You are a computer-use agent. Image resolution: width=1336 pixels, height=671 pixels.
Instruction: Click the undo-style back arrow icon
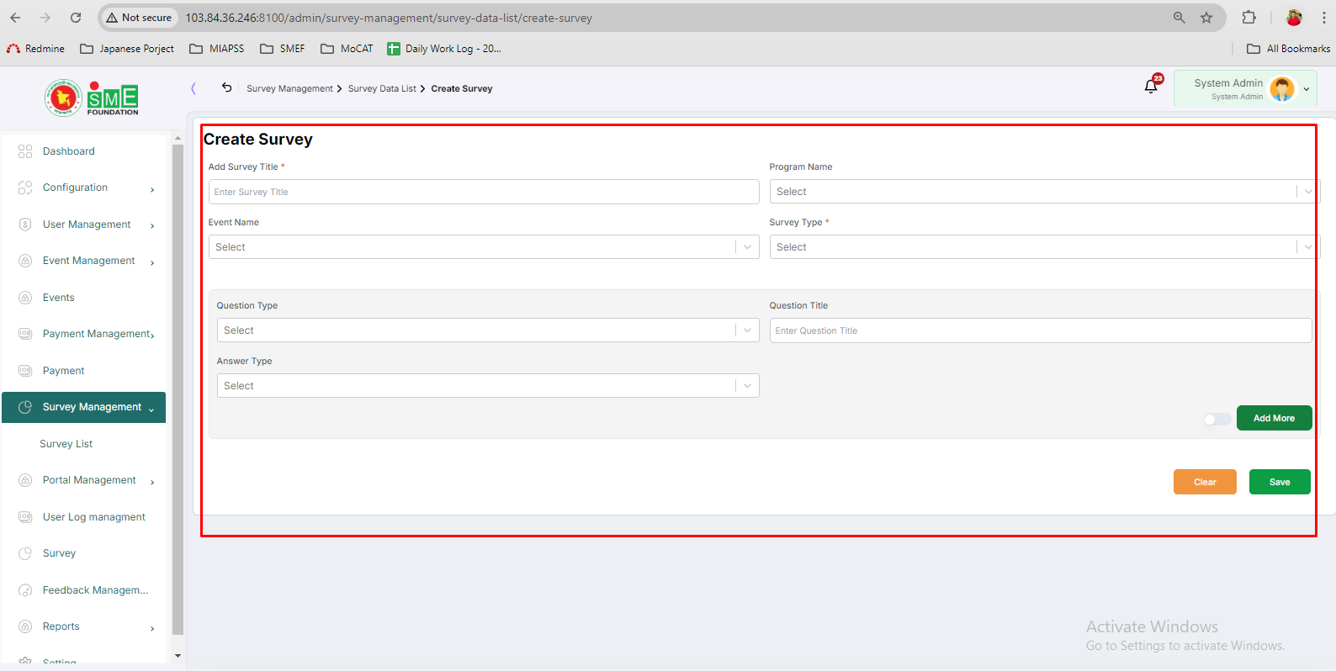coord(226,87)
